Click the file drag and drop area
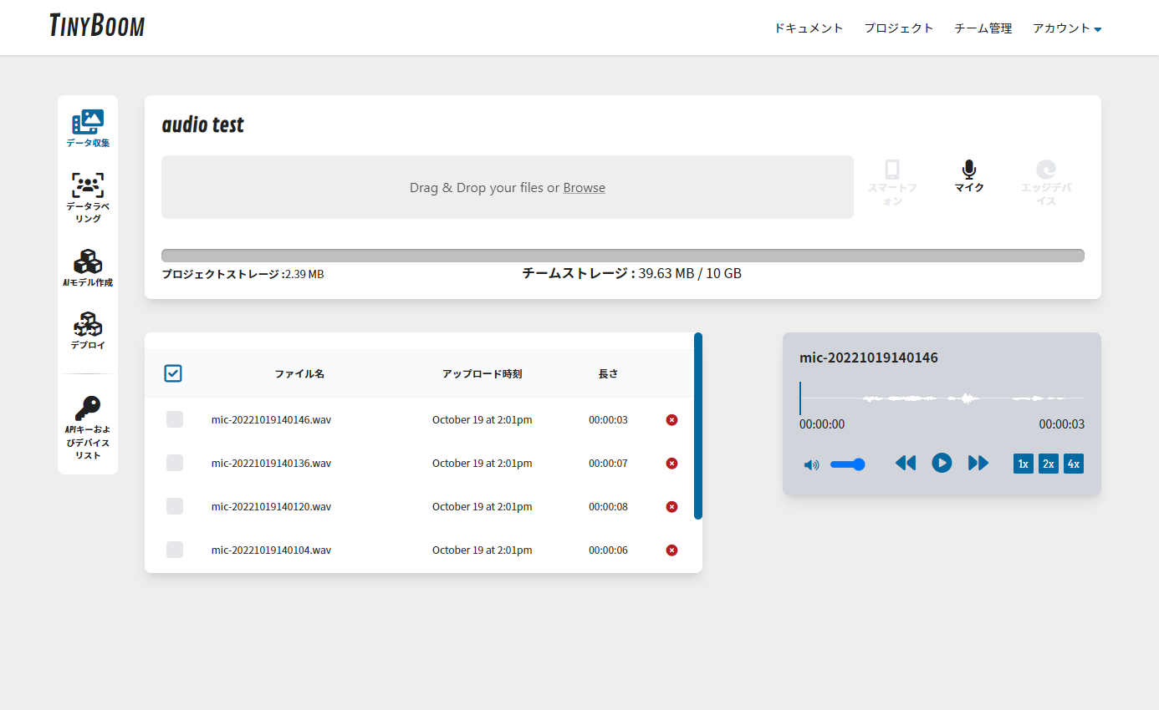1159x710 pixels. click(x=508, y=187)
